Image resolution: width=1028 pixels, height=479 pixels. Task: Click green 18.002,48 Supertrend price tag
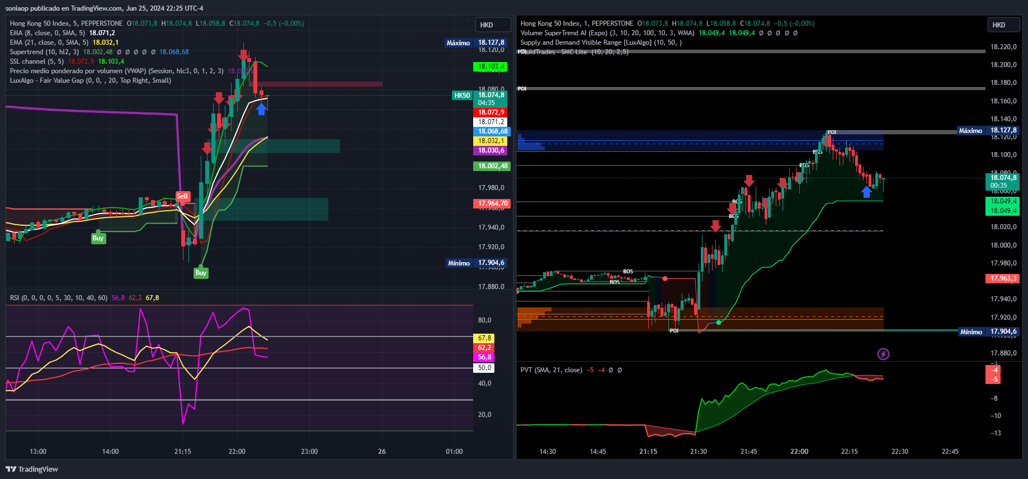(x=492, y=166)
